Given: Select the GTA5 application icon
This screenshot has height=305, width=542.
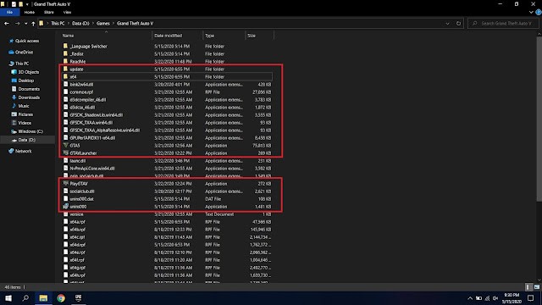Looking at the screenshot, I should (66, 145).
